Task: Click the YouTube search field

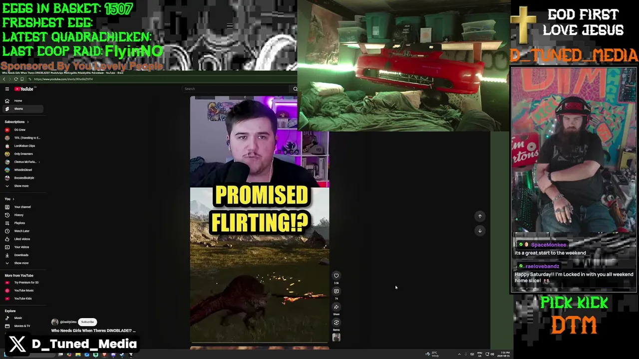Action: pyautogui.click(x=237, y=89)
